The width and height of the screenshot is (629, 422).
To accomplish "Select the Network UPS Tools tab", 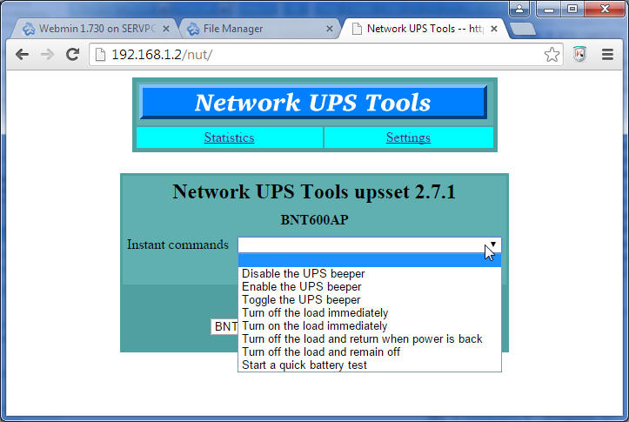I will click(x=423, y=29).
